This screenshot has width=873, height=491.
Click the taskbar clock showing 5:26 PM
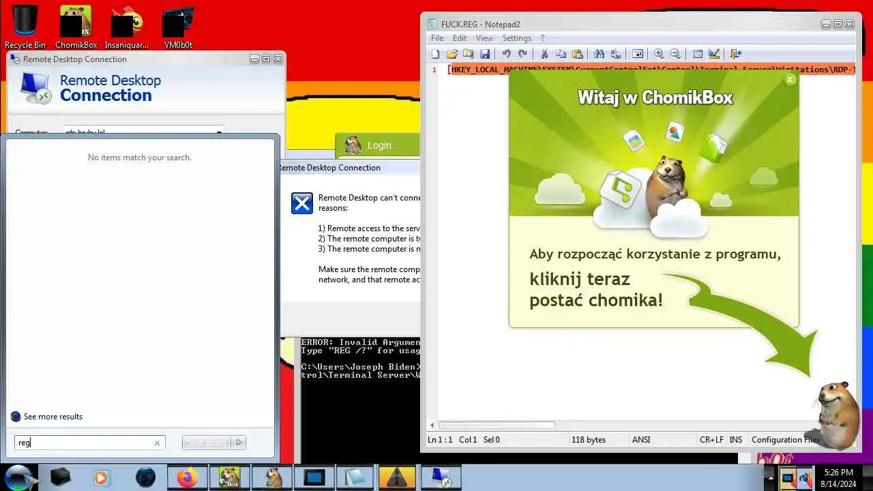838,477
